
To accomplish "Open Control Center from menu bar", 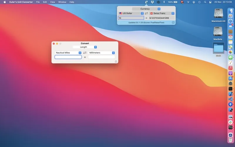I will pyautogui.click(x=210, y=2).
